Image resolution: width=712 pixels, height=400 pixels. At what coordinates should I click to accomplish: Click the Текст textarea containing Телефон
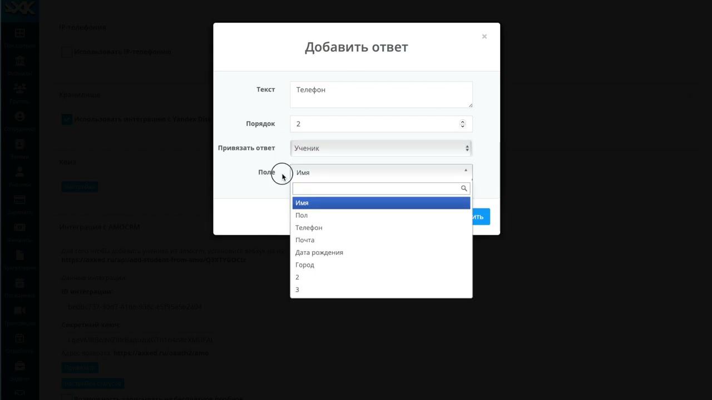point(381,94)
